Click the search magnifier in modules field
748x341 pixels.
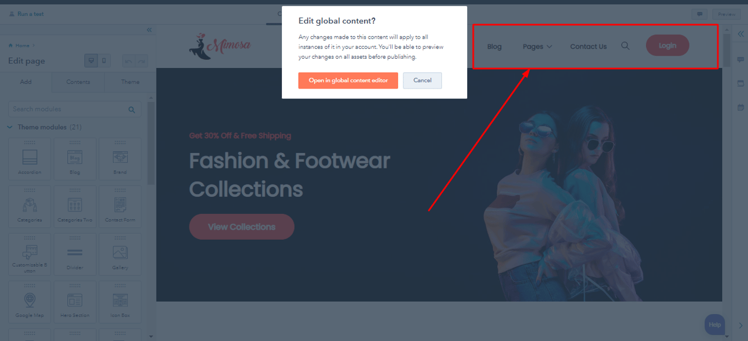(132, 110)
